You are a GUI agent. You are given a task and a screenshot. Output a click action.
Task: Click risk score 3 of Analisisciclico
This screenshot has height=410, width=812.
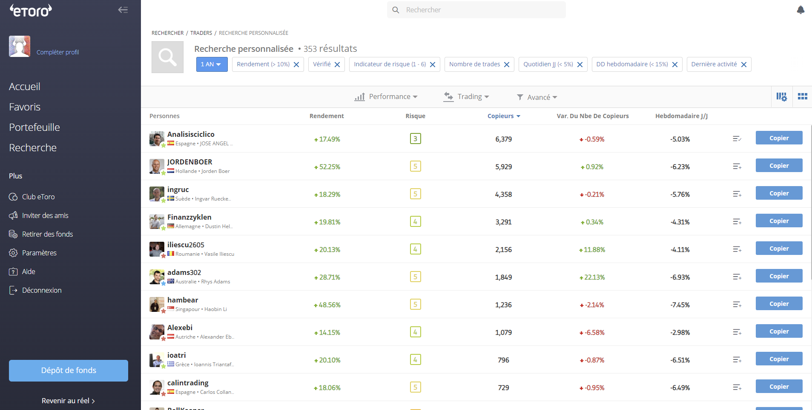[415, 139]
